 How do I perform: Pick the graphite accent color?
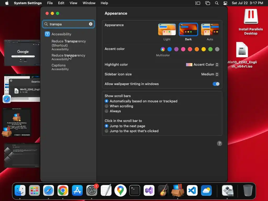217,49
